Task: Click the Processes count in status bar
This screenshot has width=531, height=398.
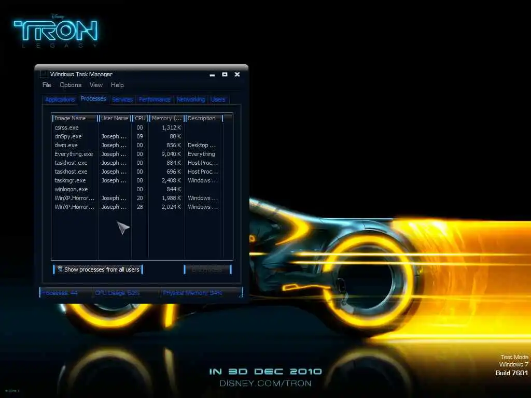Action: [59, 293]
